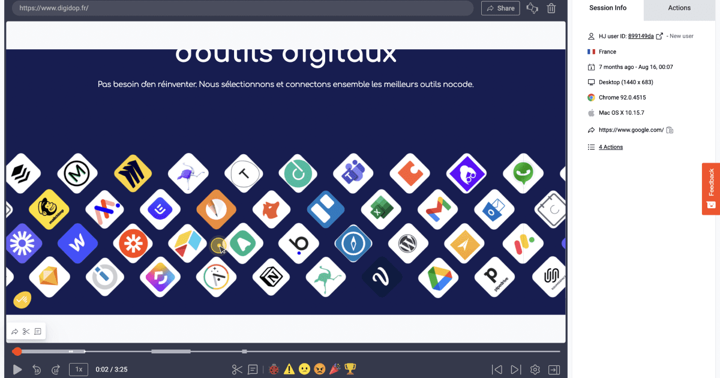Viewport: 720px width, 378px height.
Task: Click the Airtable logo tile
Action: tap(187, 243)
